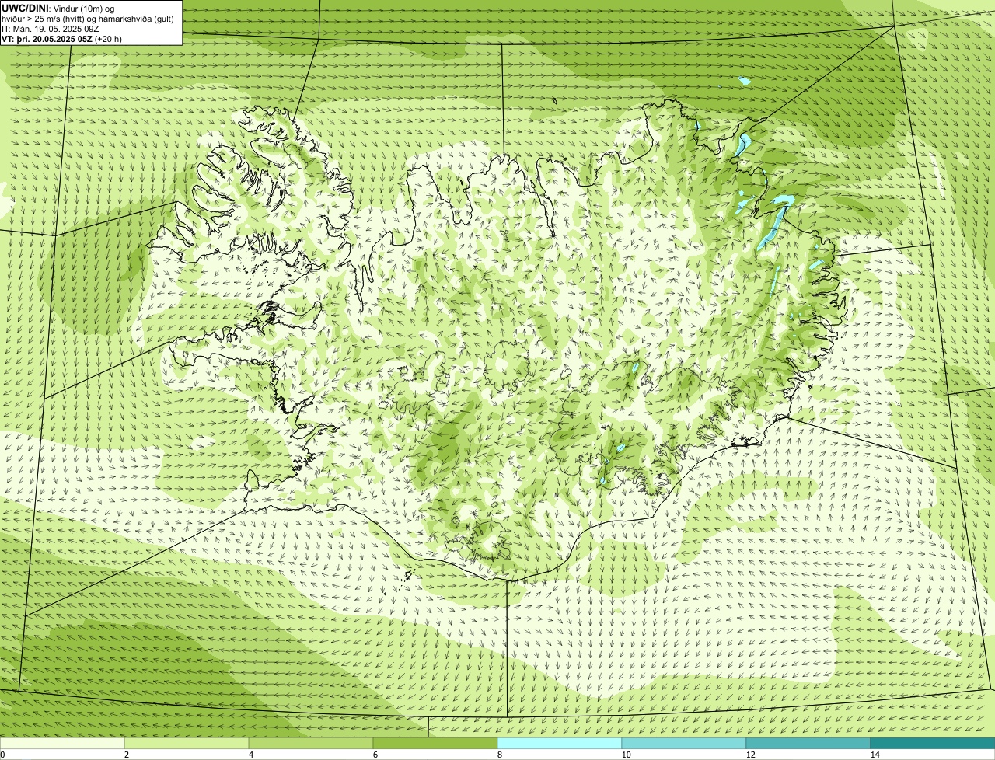Click the "2" label on the color scale

[126, 755]
